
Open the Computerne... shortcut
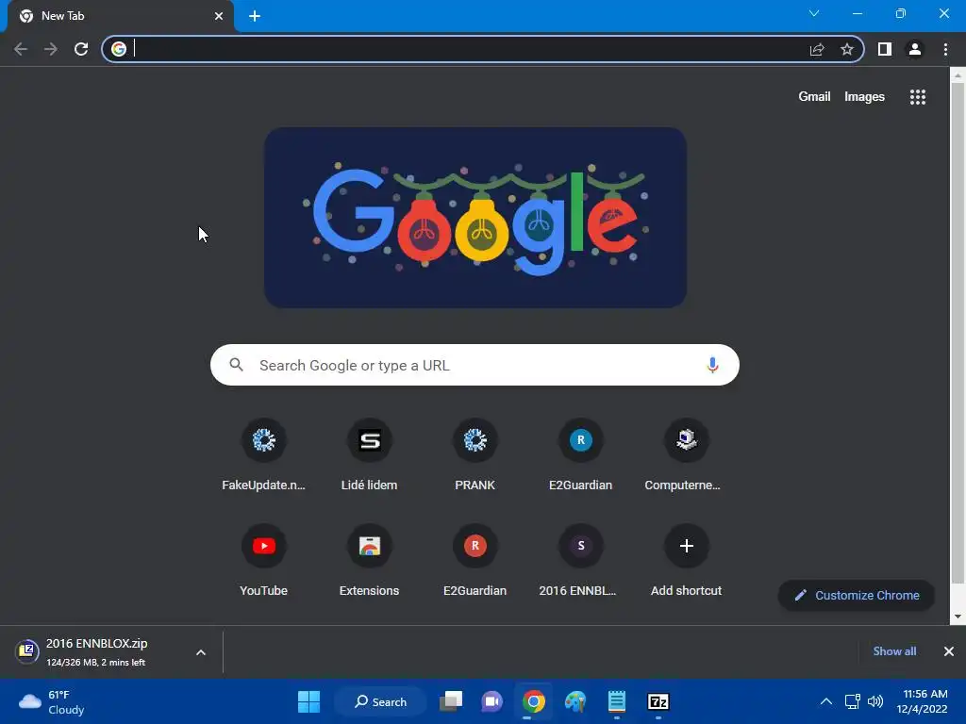click(686, 454)
